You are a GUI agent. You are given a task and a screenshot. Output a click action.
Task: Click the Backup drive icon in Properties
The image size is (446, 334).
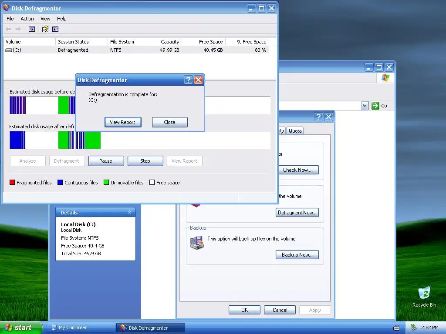click(197, 243)
